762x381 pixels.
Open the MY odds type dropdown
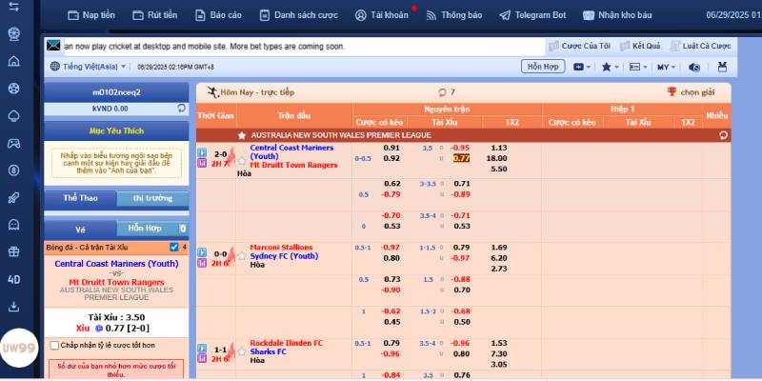tap(666, 67)
